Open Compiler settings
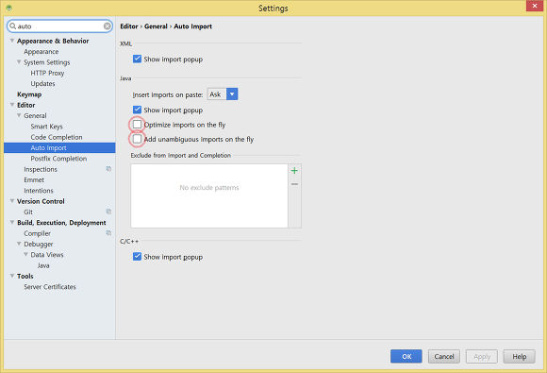Screen dimensions: 547x373 38,233
